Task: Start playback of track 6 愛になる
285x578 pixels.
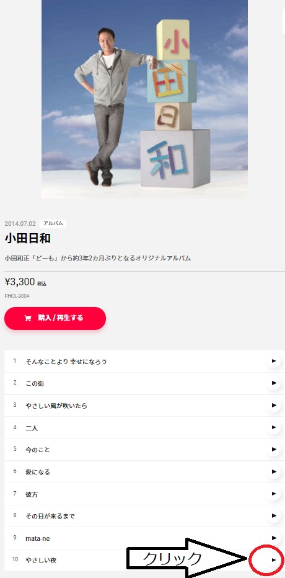Action: (273, 471)
